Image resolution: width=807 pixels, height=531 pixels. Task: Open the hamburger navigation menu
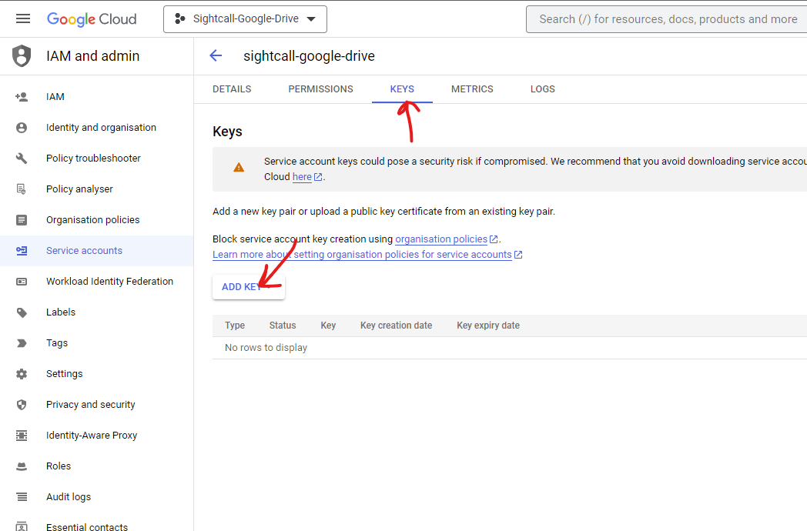[23, 19]
